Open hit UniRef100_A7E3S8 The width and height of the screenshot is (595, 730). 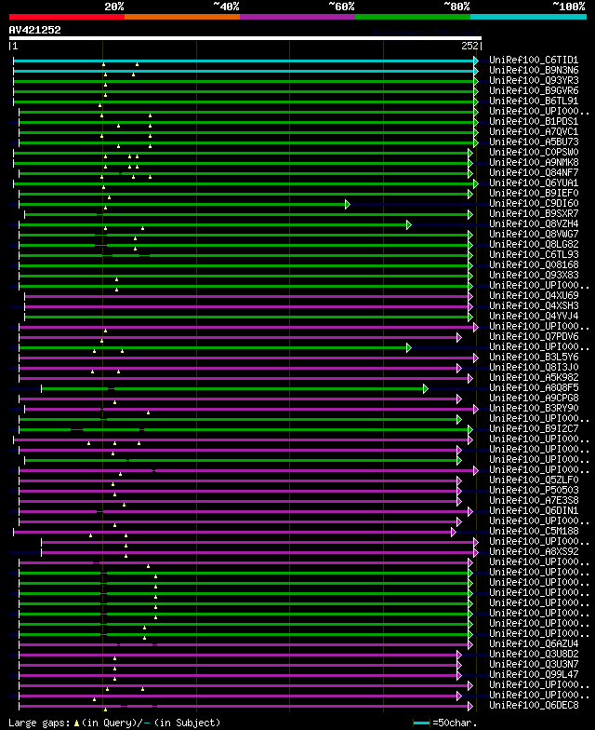(534, 501)
